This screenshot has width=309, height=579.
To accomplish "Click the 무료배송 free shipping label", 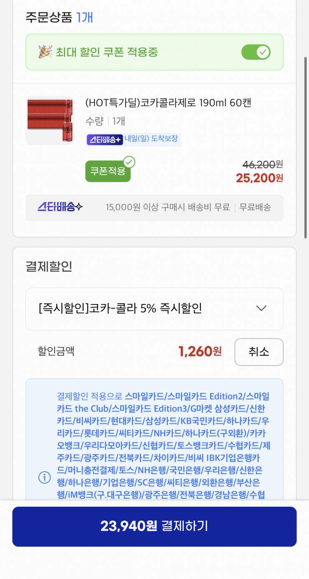I will click(x=255, y=207).
